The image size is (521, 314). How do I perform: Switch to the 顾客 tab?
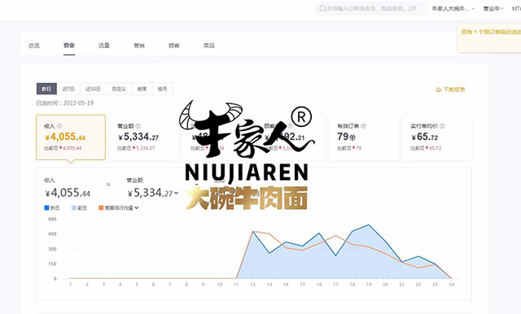[x=174, y=46]
